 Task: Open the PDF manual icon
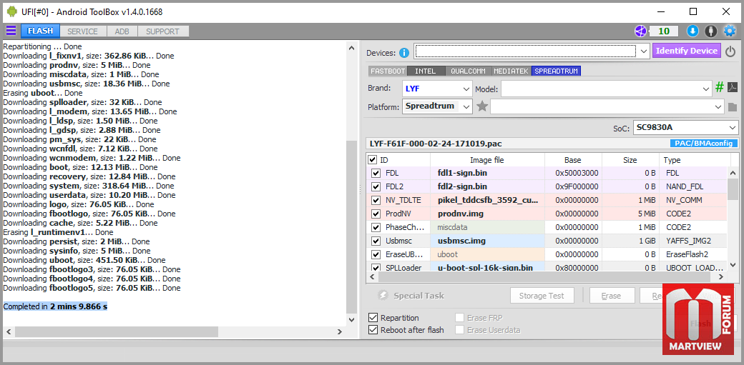coord(733,88)
